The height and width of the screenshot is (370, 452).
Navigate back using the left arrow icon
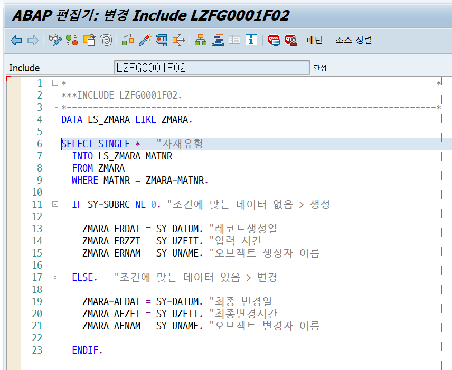16,40
